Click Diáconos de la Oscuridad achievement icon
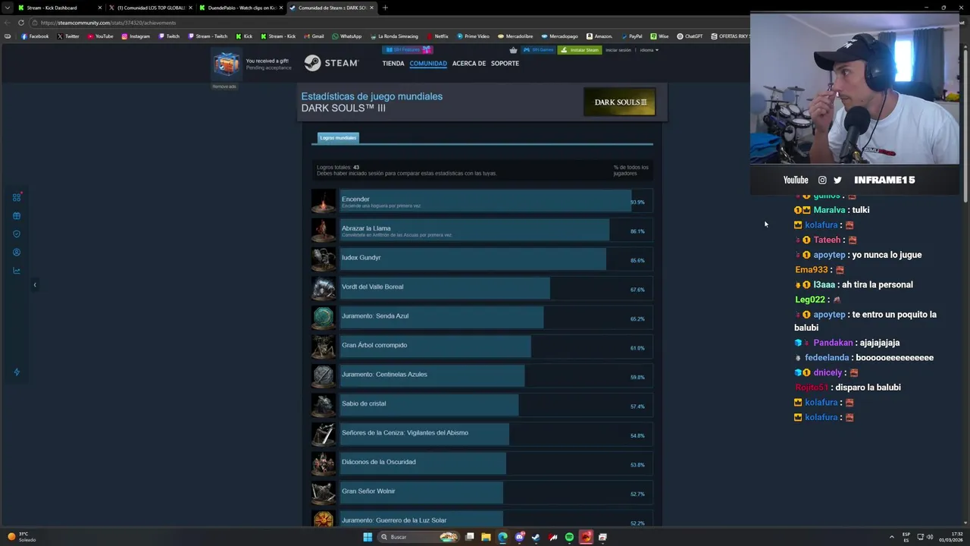The image size is (970, 546). point(324,465)
